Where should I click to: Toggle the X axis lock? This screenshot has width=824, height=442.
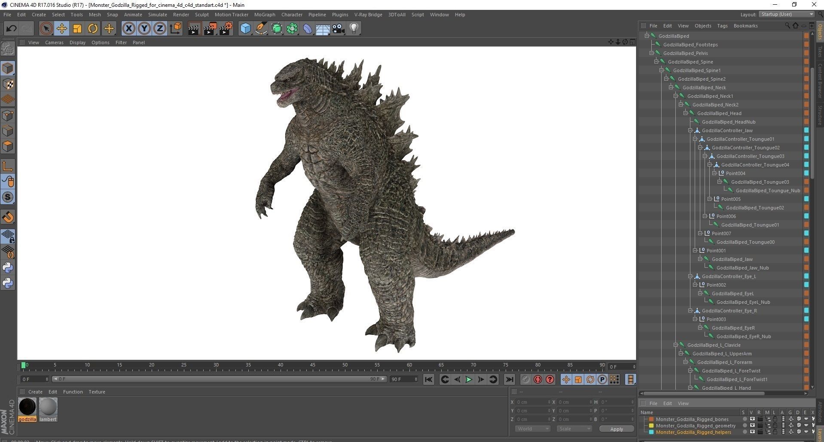click(x=128, y=29)
